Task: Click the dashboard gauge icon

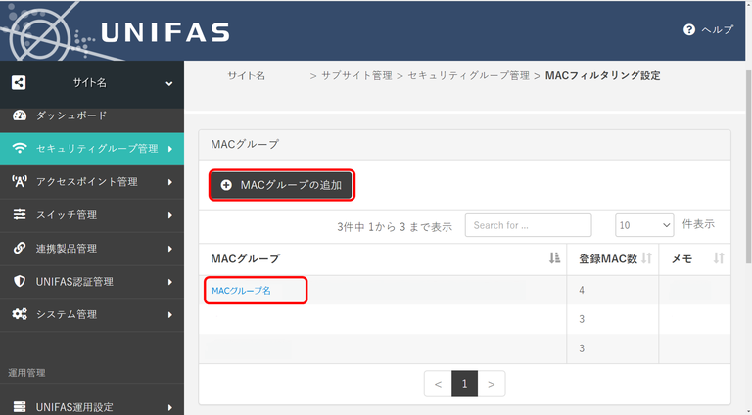Action: tap(20, 115)
